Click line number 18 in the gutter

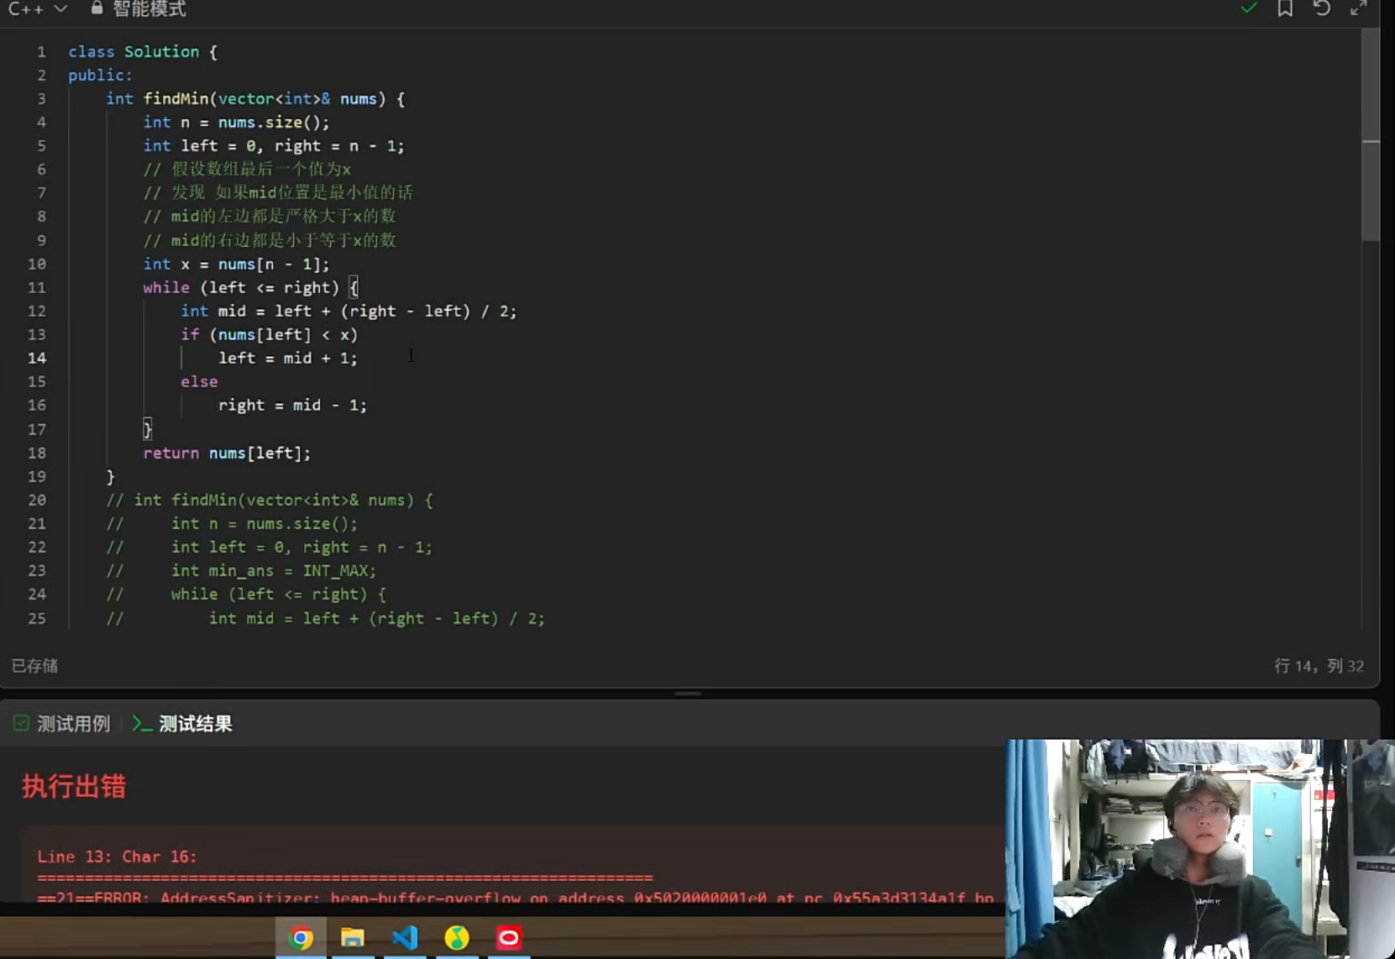tap(37, 453)
